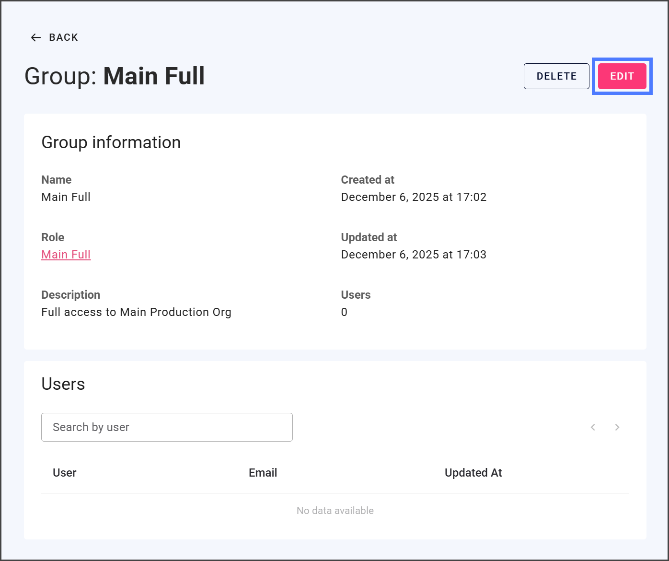This screenshot has width=669, height=561.
Task: Open the Main Full role link
Action: [x=66, y=255]
